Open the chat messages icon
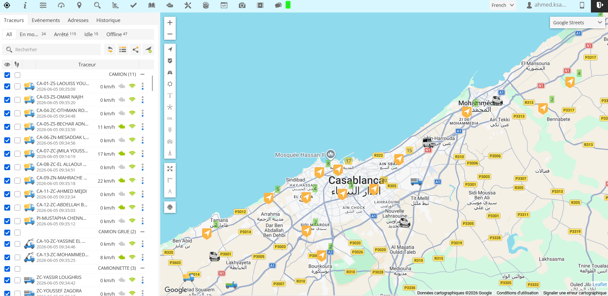Image resolution: width=608 pixels, height=296 pixels. pos(278,5)
